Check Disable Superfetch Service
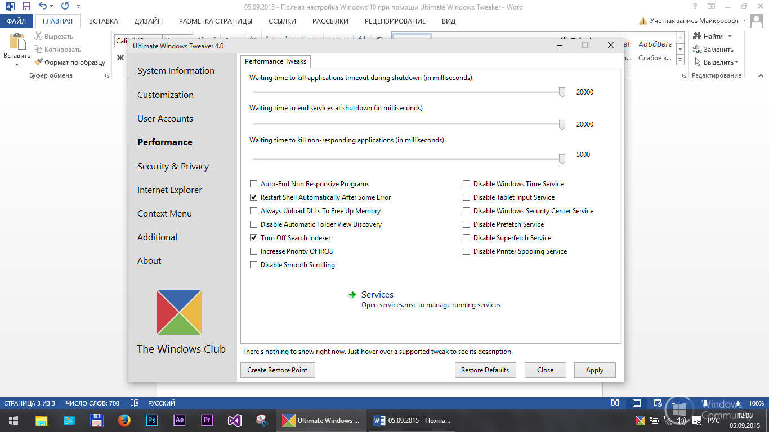This screenshot has height=432, width=769. (x=466, y=238)
